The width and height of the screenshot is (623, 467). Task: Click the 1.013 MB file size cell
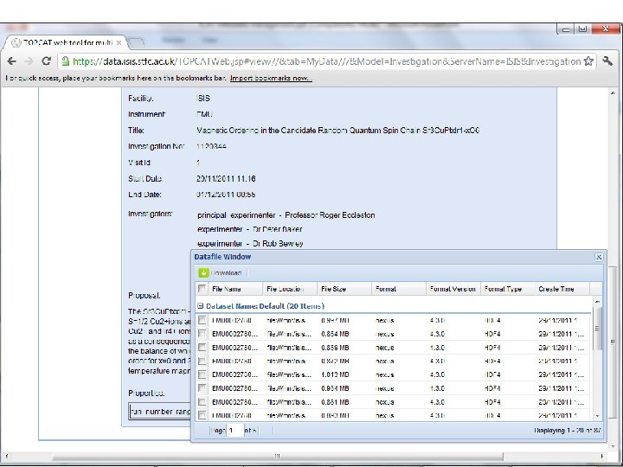335,374
